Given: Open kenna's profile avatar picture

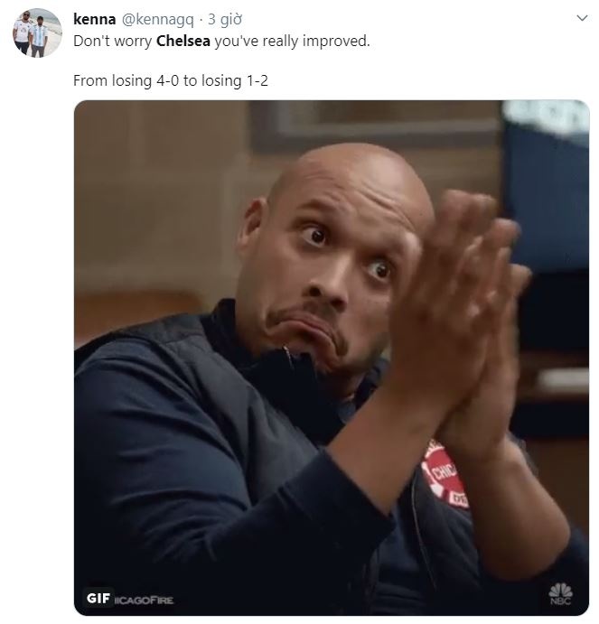Looking at the screenshot, I should 37,33.
